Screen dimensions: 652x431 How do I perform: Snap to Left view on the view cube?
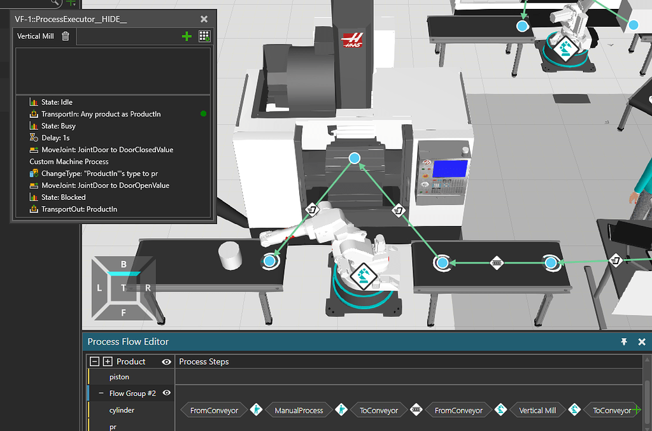click(x=99, y=288)
